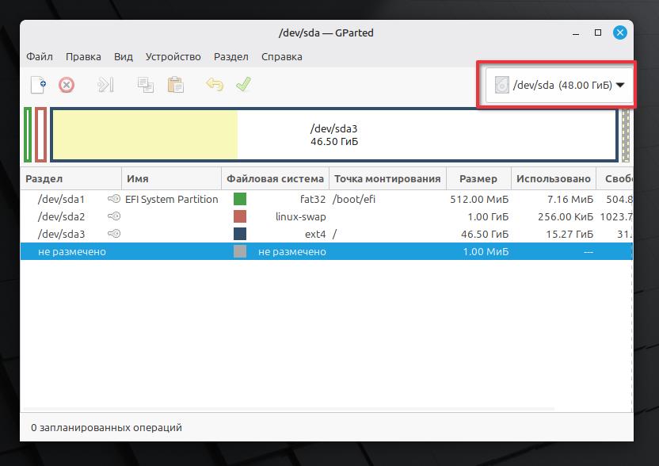Click the Undo last operation arrow icon

215,85
